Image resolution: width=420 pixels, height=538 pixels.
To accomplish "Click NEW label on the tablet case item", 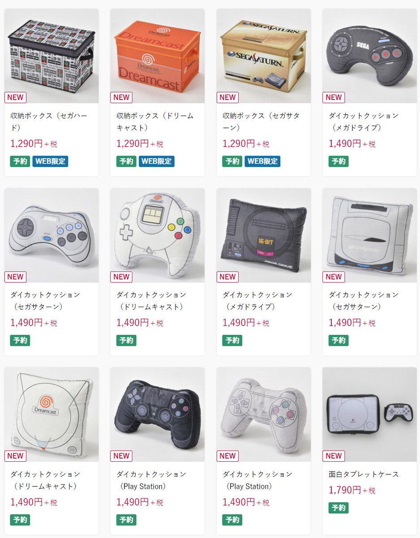I will coord(334,456).
